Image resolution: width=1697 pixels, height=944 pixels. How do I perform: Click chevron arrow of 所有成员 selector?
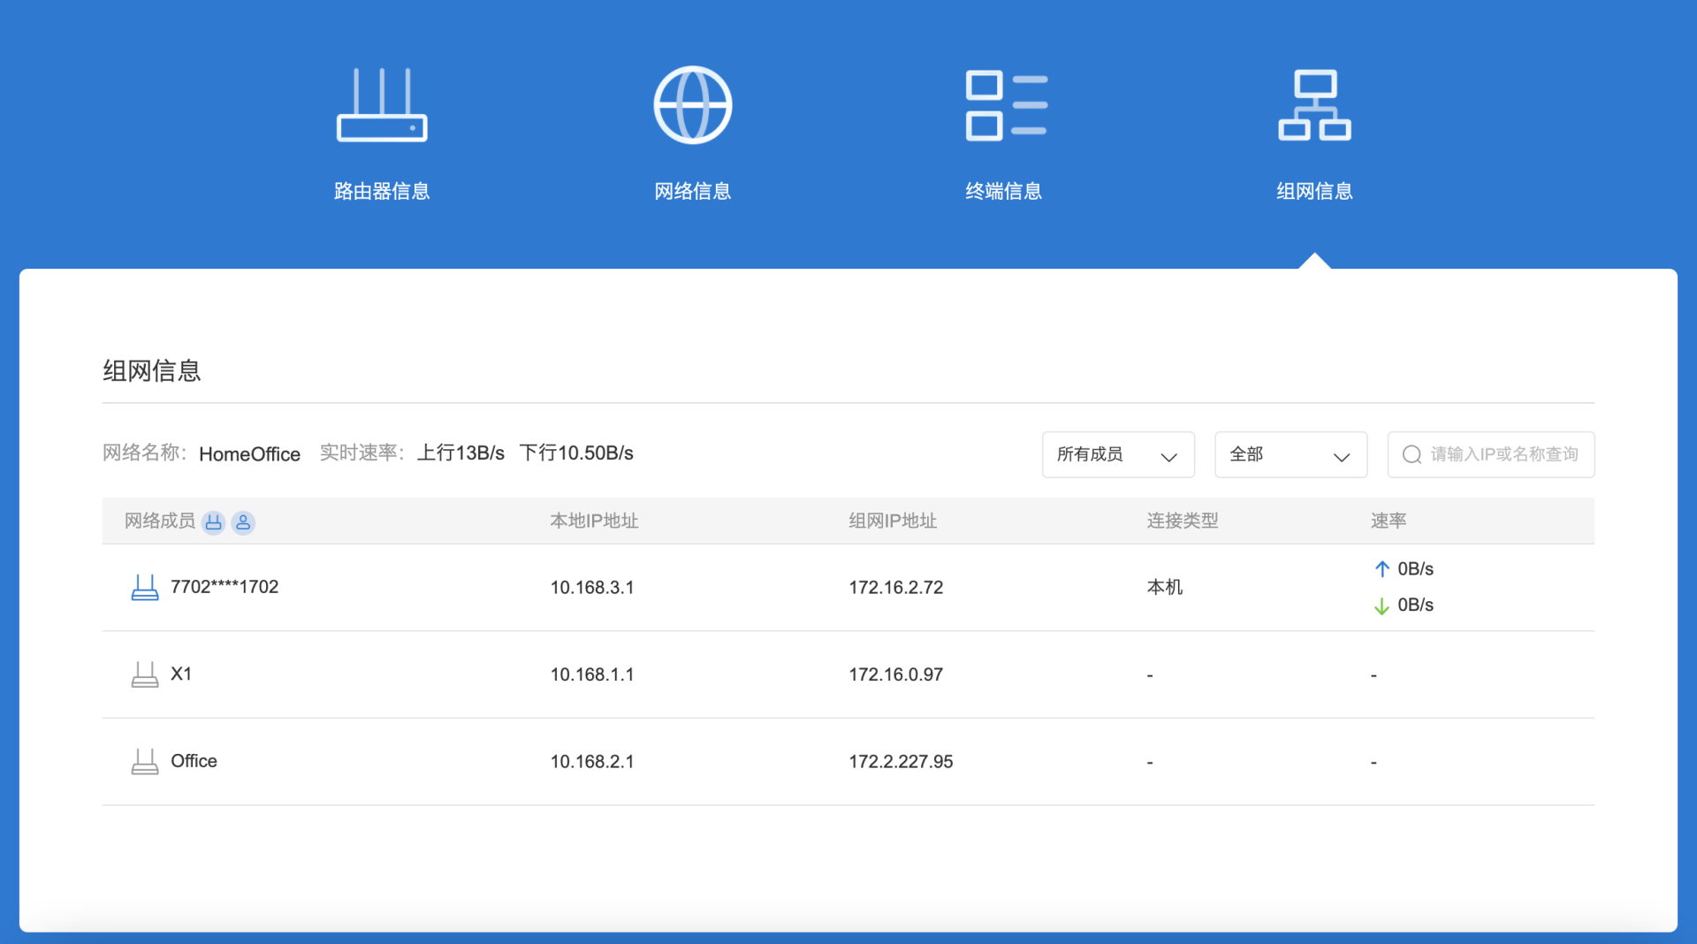(x=1168, y=457)
